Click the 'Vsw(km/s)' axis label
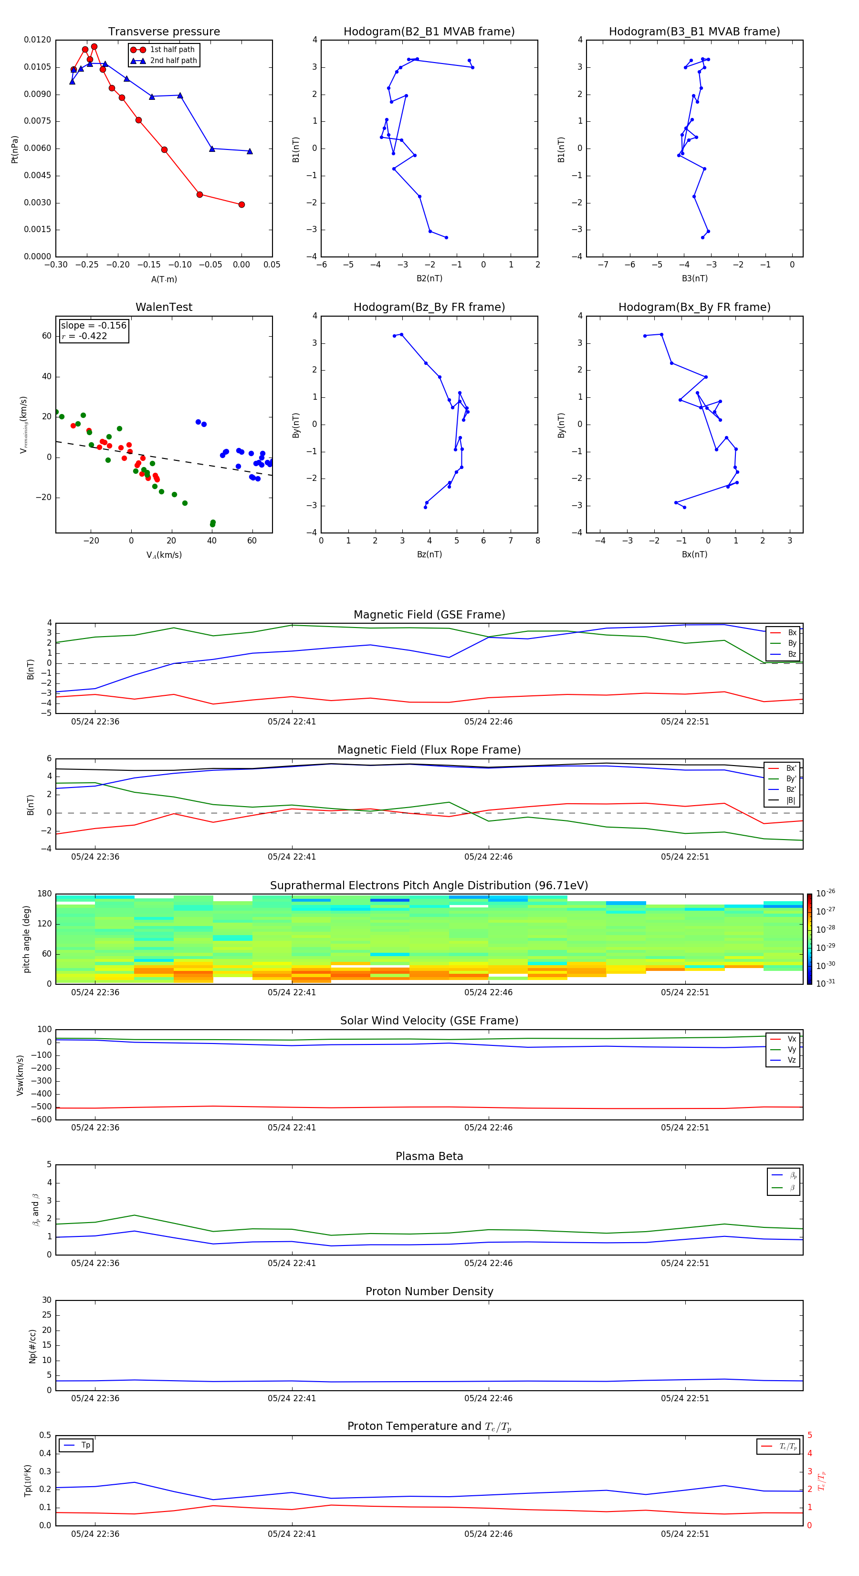859x1576 pixels. coord(20,1075)
